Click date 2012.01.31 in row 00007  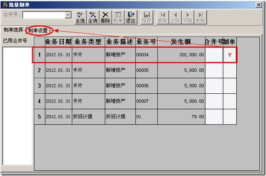click(58, 101)
